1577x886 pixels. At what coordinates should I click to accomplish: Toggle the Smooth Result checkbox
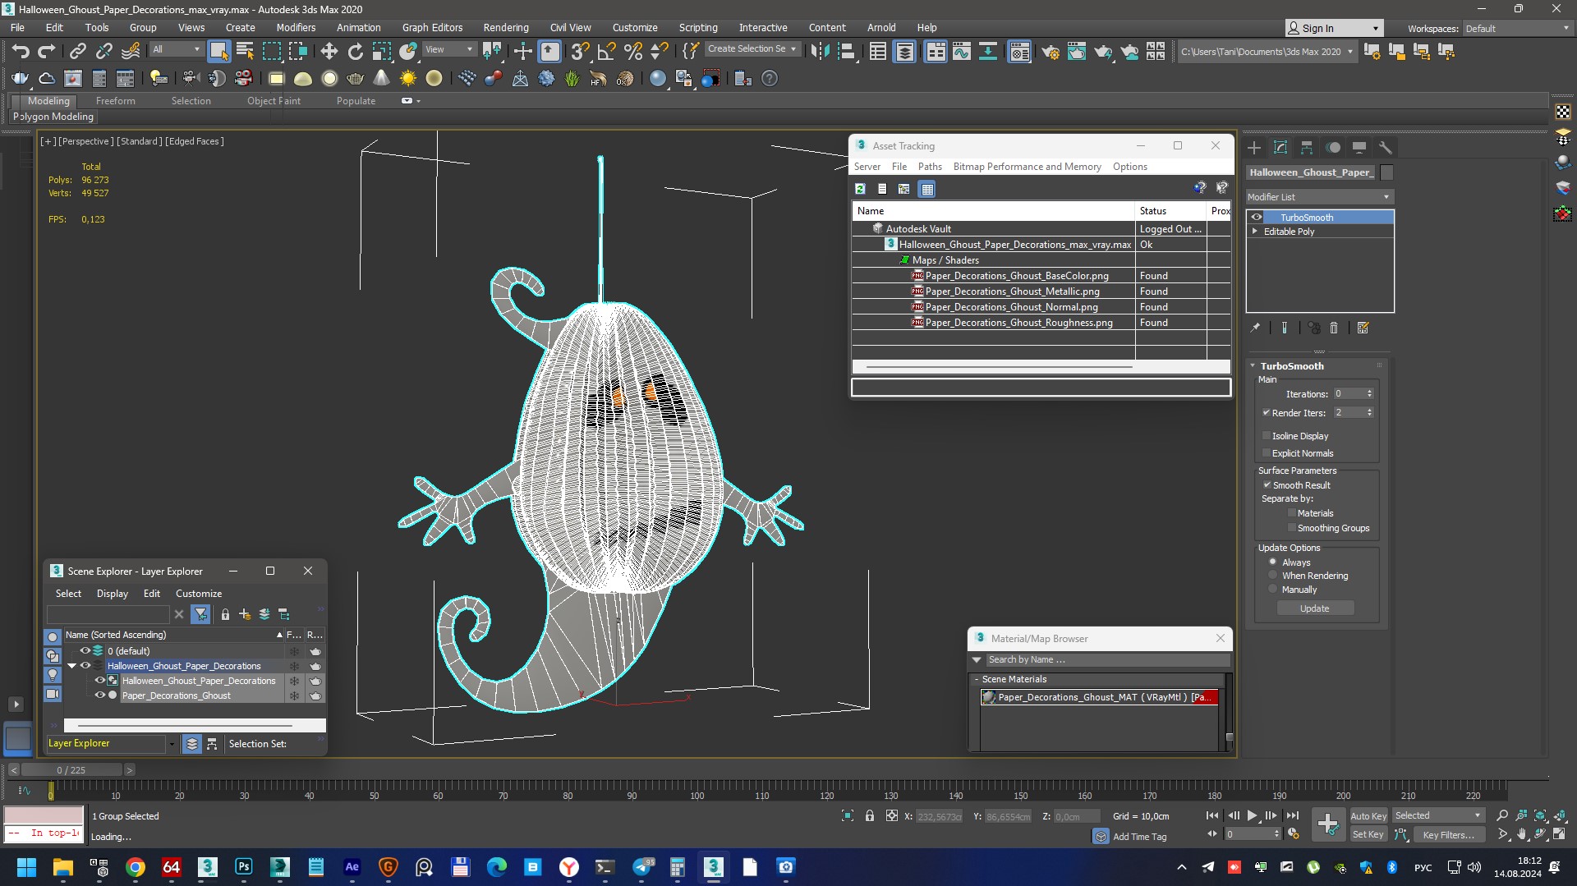pyautogui.click(x=1267, y=485)
